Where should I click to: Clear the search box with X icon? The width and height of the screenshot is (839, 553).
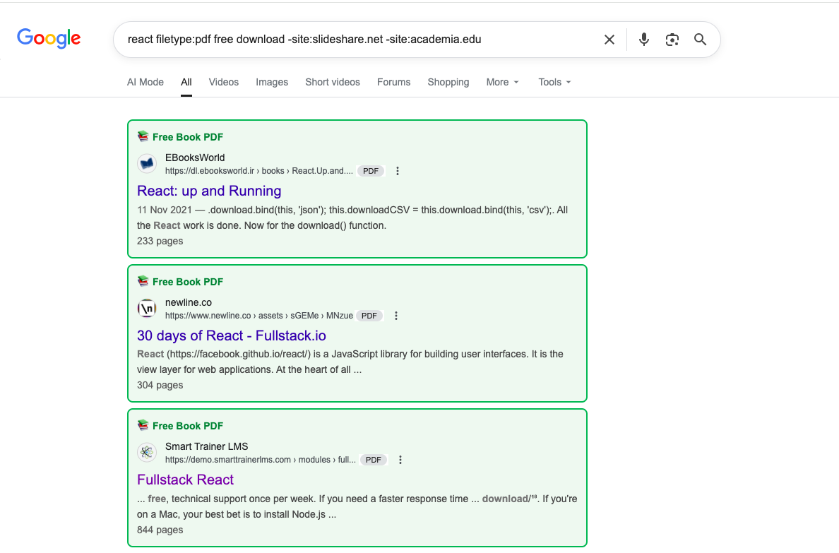coord(609,40)
